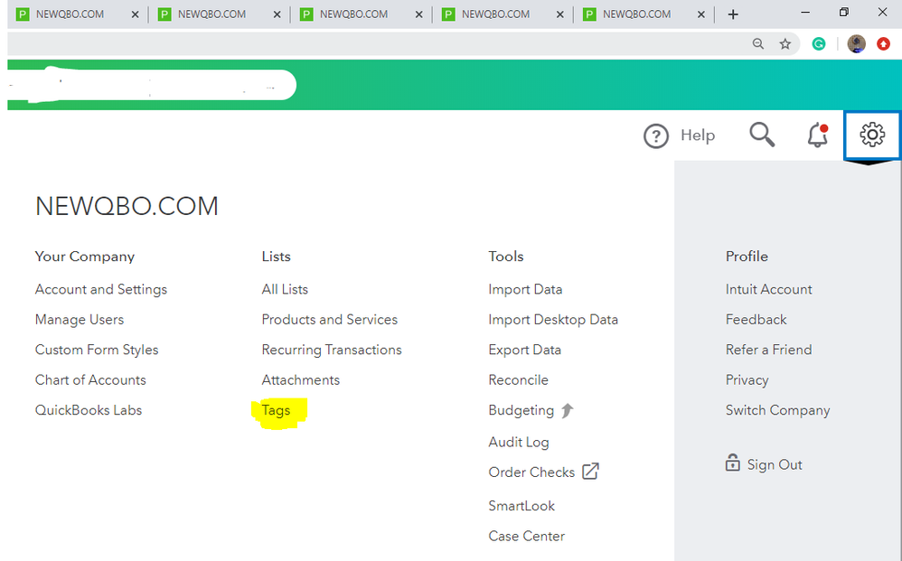Image resolution: width=902 pixels, height=561 pixels.
Task: Close the fourth NEWQBO.COM tab
Action: pos(559,14)
